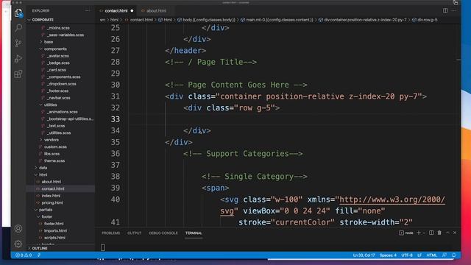Open imports.html in the explorer
Viewport: 471px width, 265px height.
tap(55, 230)
